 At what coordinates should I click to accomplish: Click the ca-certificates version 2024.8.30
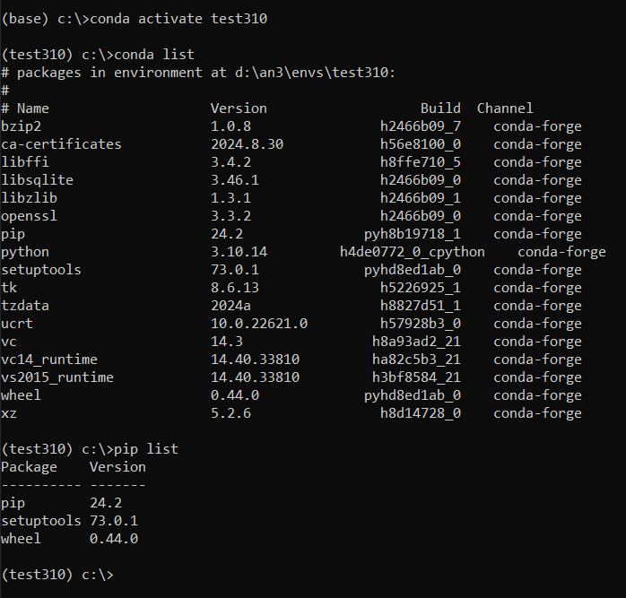248,144
